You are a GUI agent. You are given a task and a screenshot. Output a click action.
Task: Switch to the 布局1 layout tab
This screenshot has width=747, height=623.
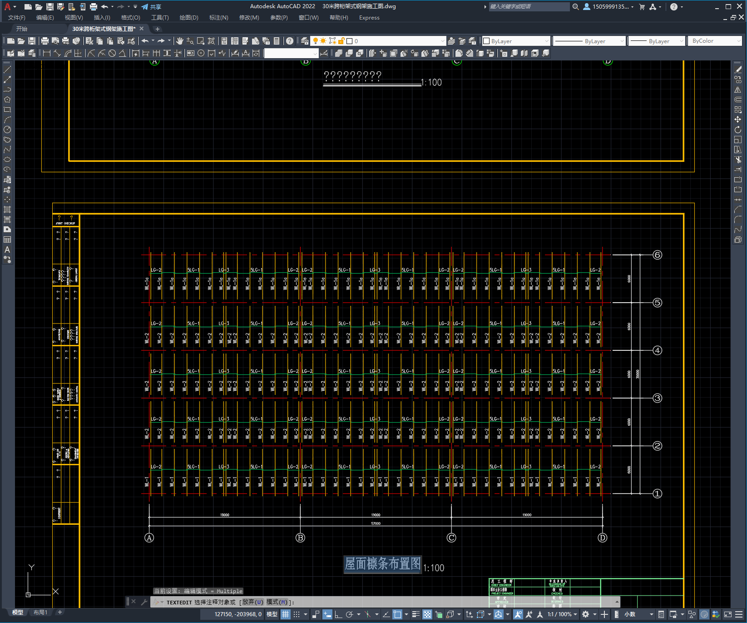click(x=40, y=612)
